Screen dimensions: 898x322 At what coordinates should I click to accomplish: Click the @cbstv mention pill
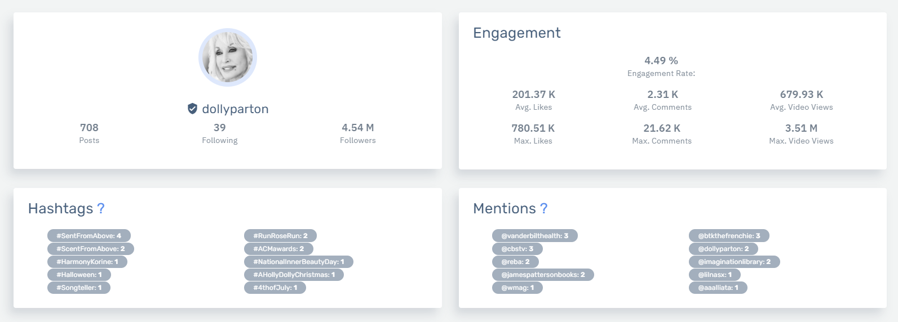[517, 249]
